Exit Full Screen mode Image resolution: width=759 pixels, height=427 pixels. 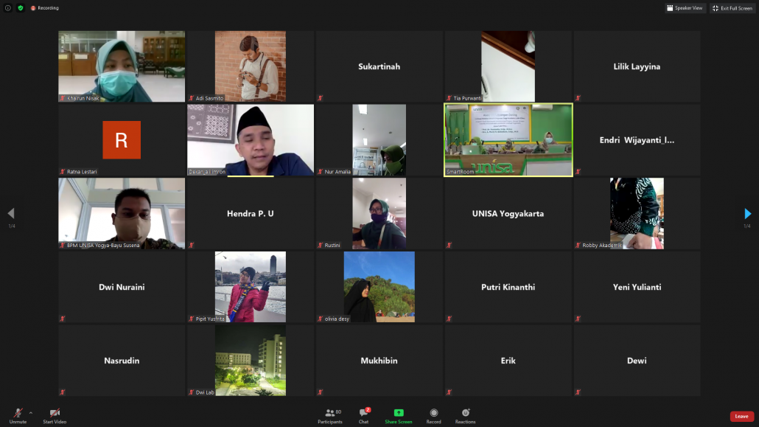[x=732, y=8]
